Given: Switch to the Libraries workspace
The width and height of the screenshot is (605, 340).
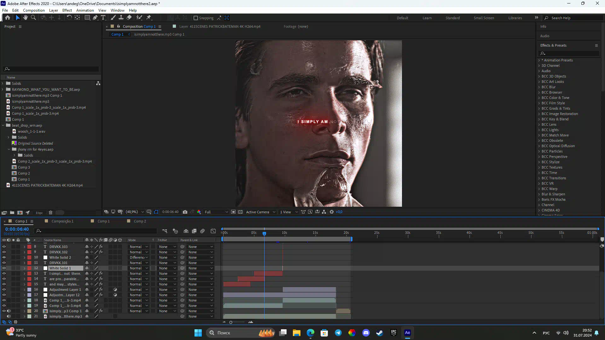Looking at the screenshot, I should 515,18.
